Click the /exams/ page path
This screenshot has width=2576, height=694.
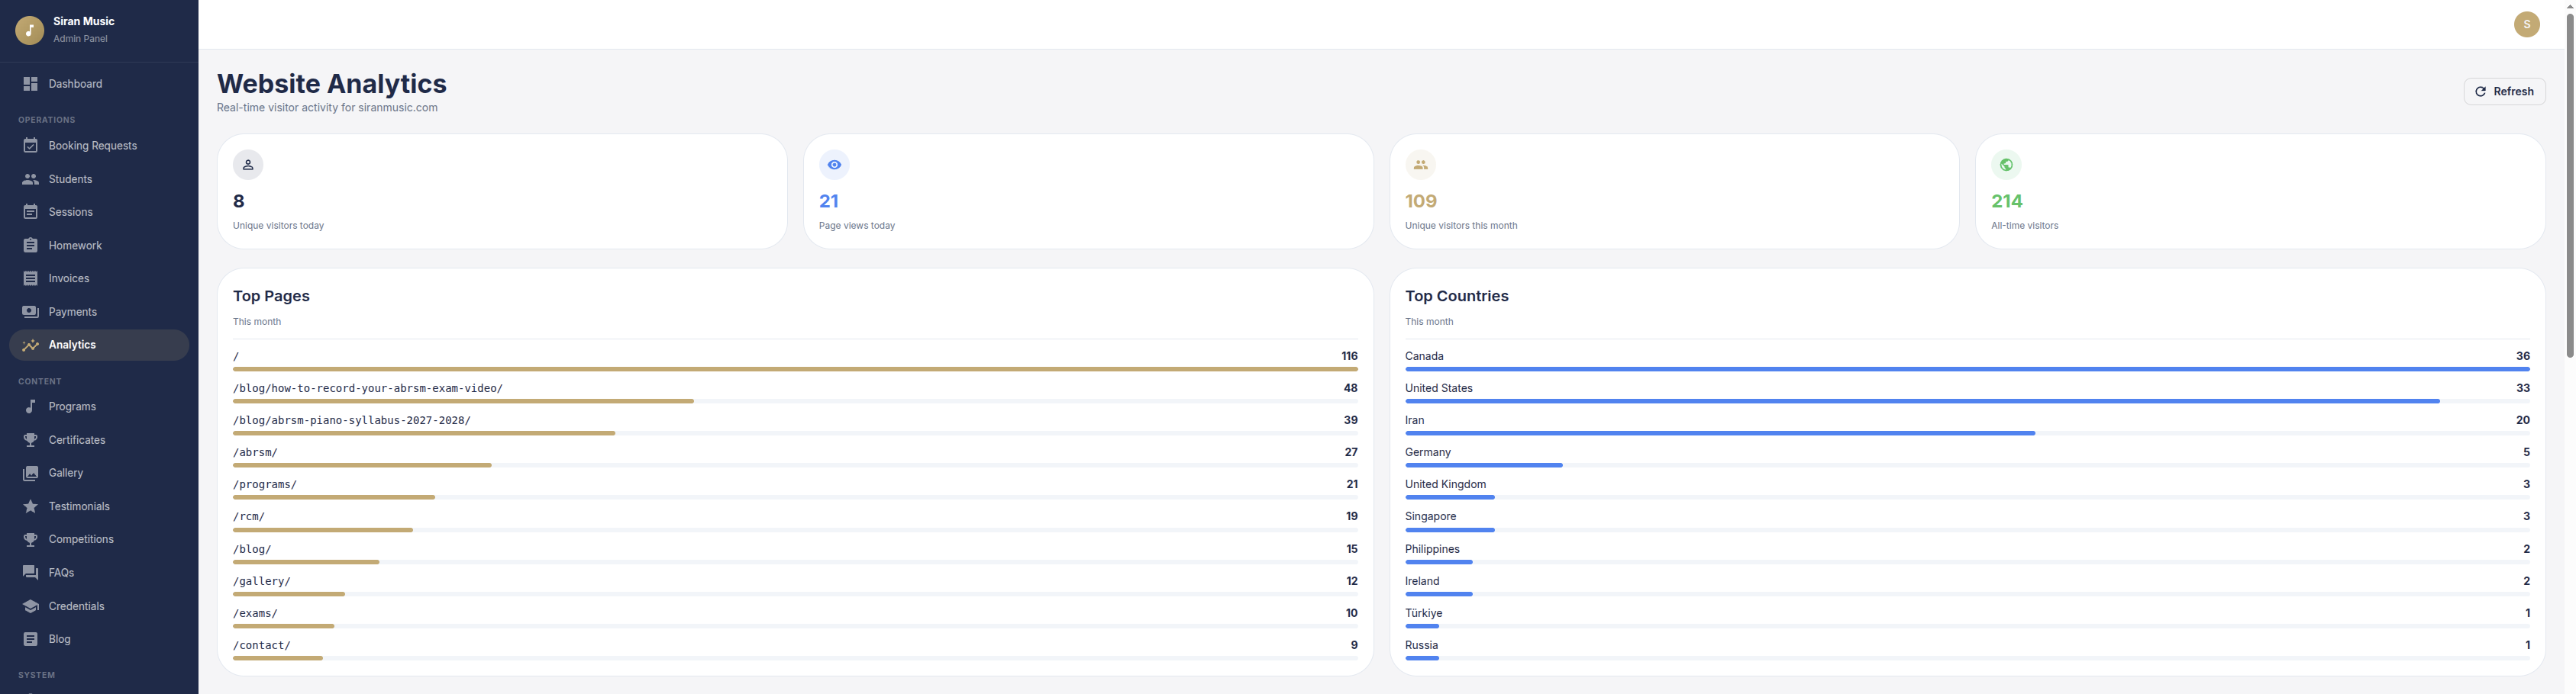point(256,613)
